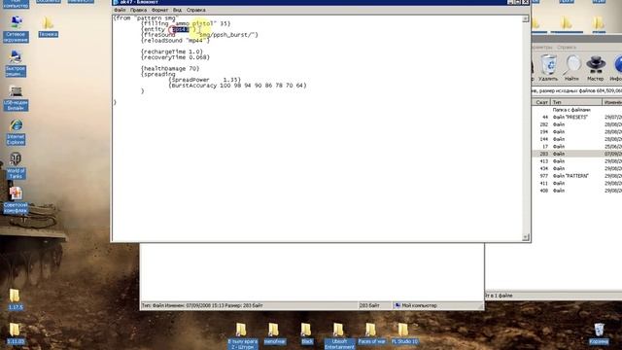Select the row with size 434
The height and width of the screenshot is (350, 622).
click(576, 168)
